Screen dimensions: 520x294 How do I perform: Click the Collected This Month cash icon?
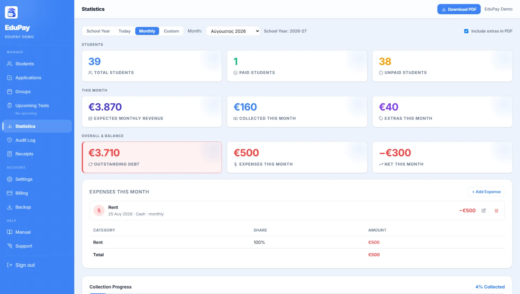coord(236,118)
